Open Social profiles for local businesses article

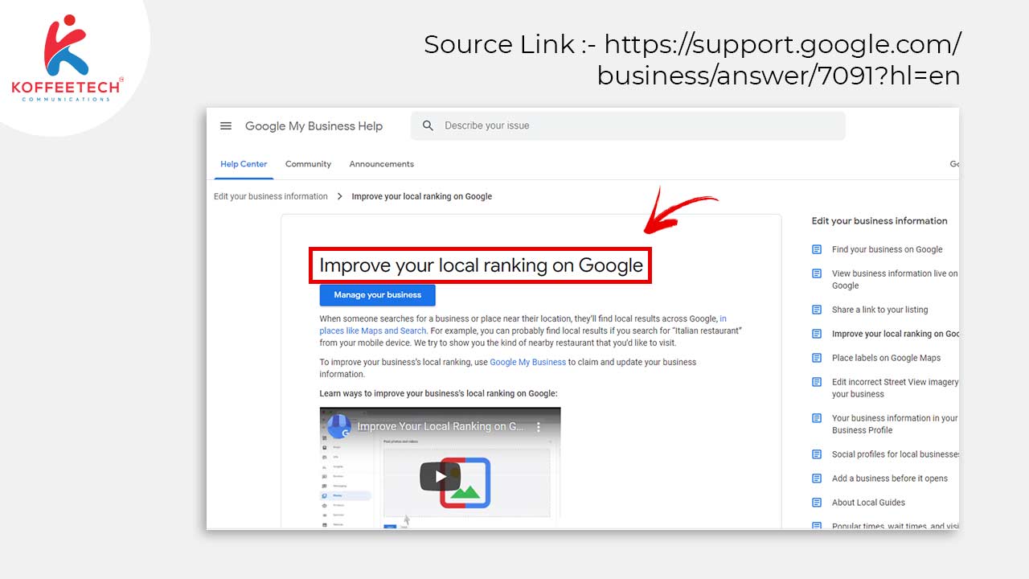896,454
